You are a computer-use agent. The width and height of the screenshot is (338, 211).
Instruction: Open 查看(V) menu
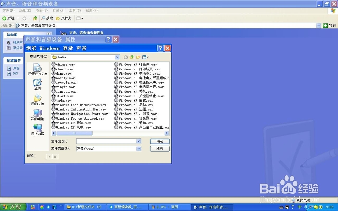42,10
